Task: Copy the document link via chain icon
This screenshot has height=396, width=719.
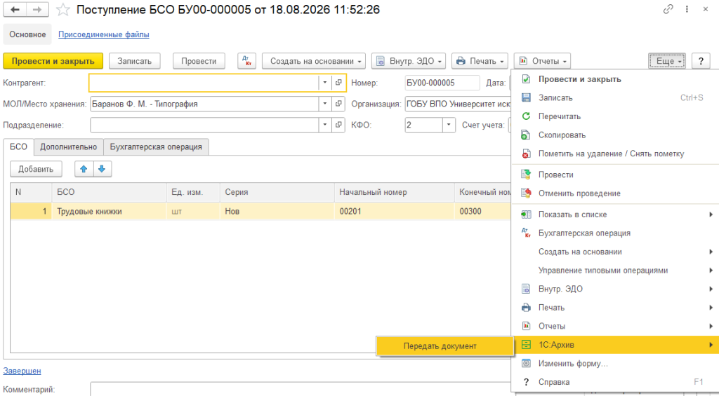Action: tap(668, 9)
